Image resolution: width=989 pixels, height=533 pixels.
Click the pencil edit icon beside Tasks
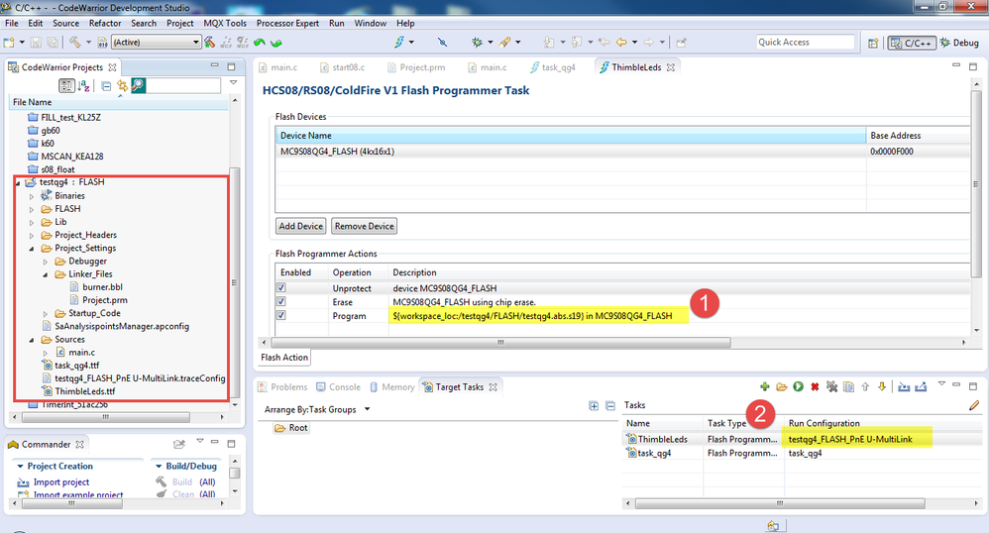point(974,405)
